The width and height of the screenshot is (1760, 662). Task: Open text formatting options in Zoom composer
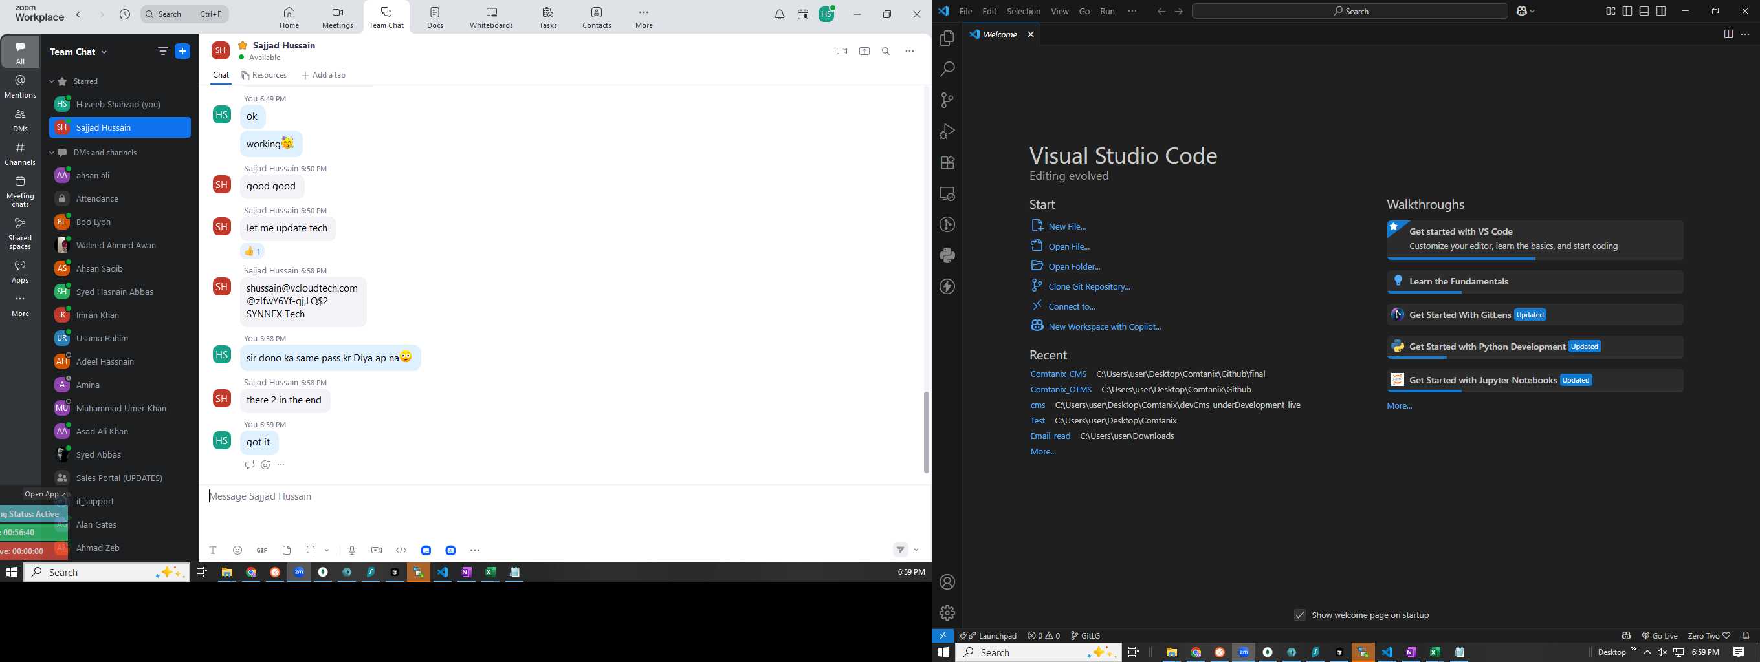click(213, 550)
